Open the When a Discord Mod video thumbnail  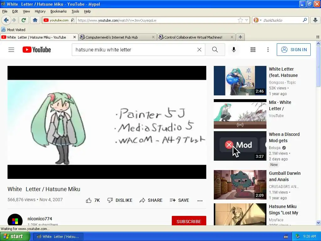coord(240,146)
